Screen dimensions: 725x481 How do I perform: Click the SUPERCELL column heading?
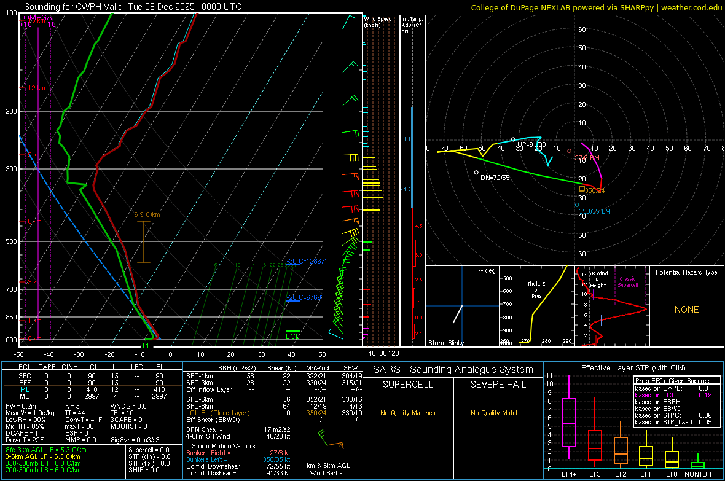click(408, 385)
